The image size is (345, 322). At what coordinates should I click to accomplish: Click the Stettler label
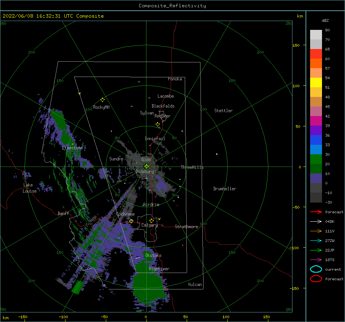pos(223,111)
